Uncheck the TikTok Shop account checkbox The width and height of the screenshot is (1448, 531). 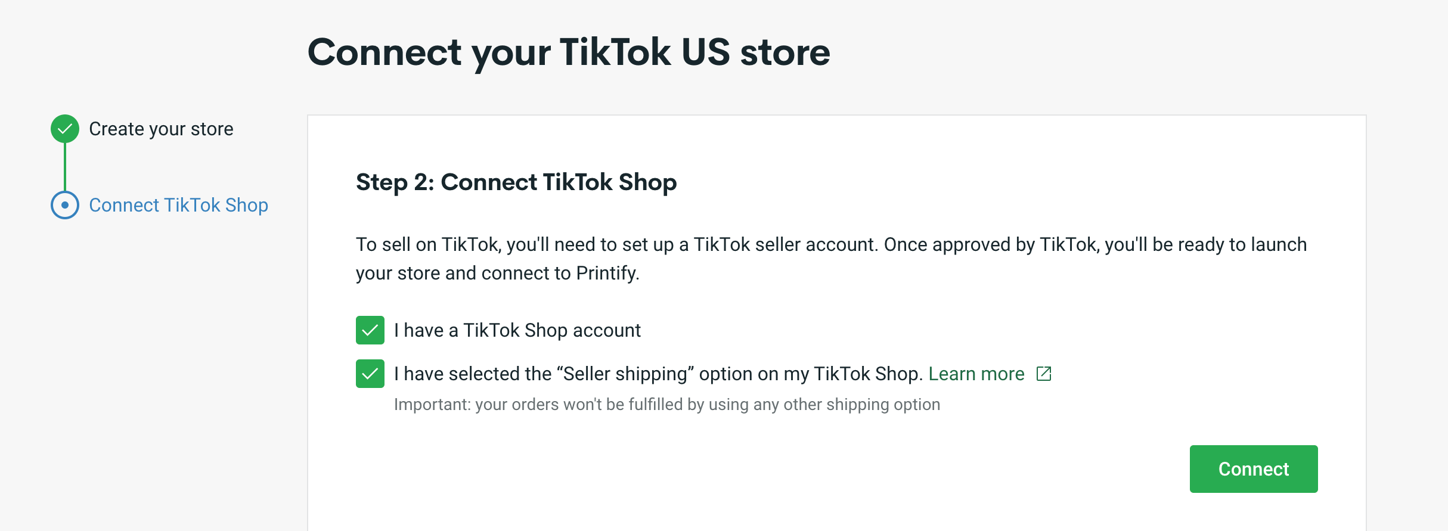[x=370, y=330]
